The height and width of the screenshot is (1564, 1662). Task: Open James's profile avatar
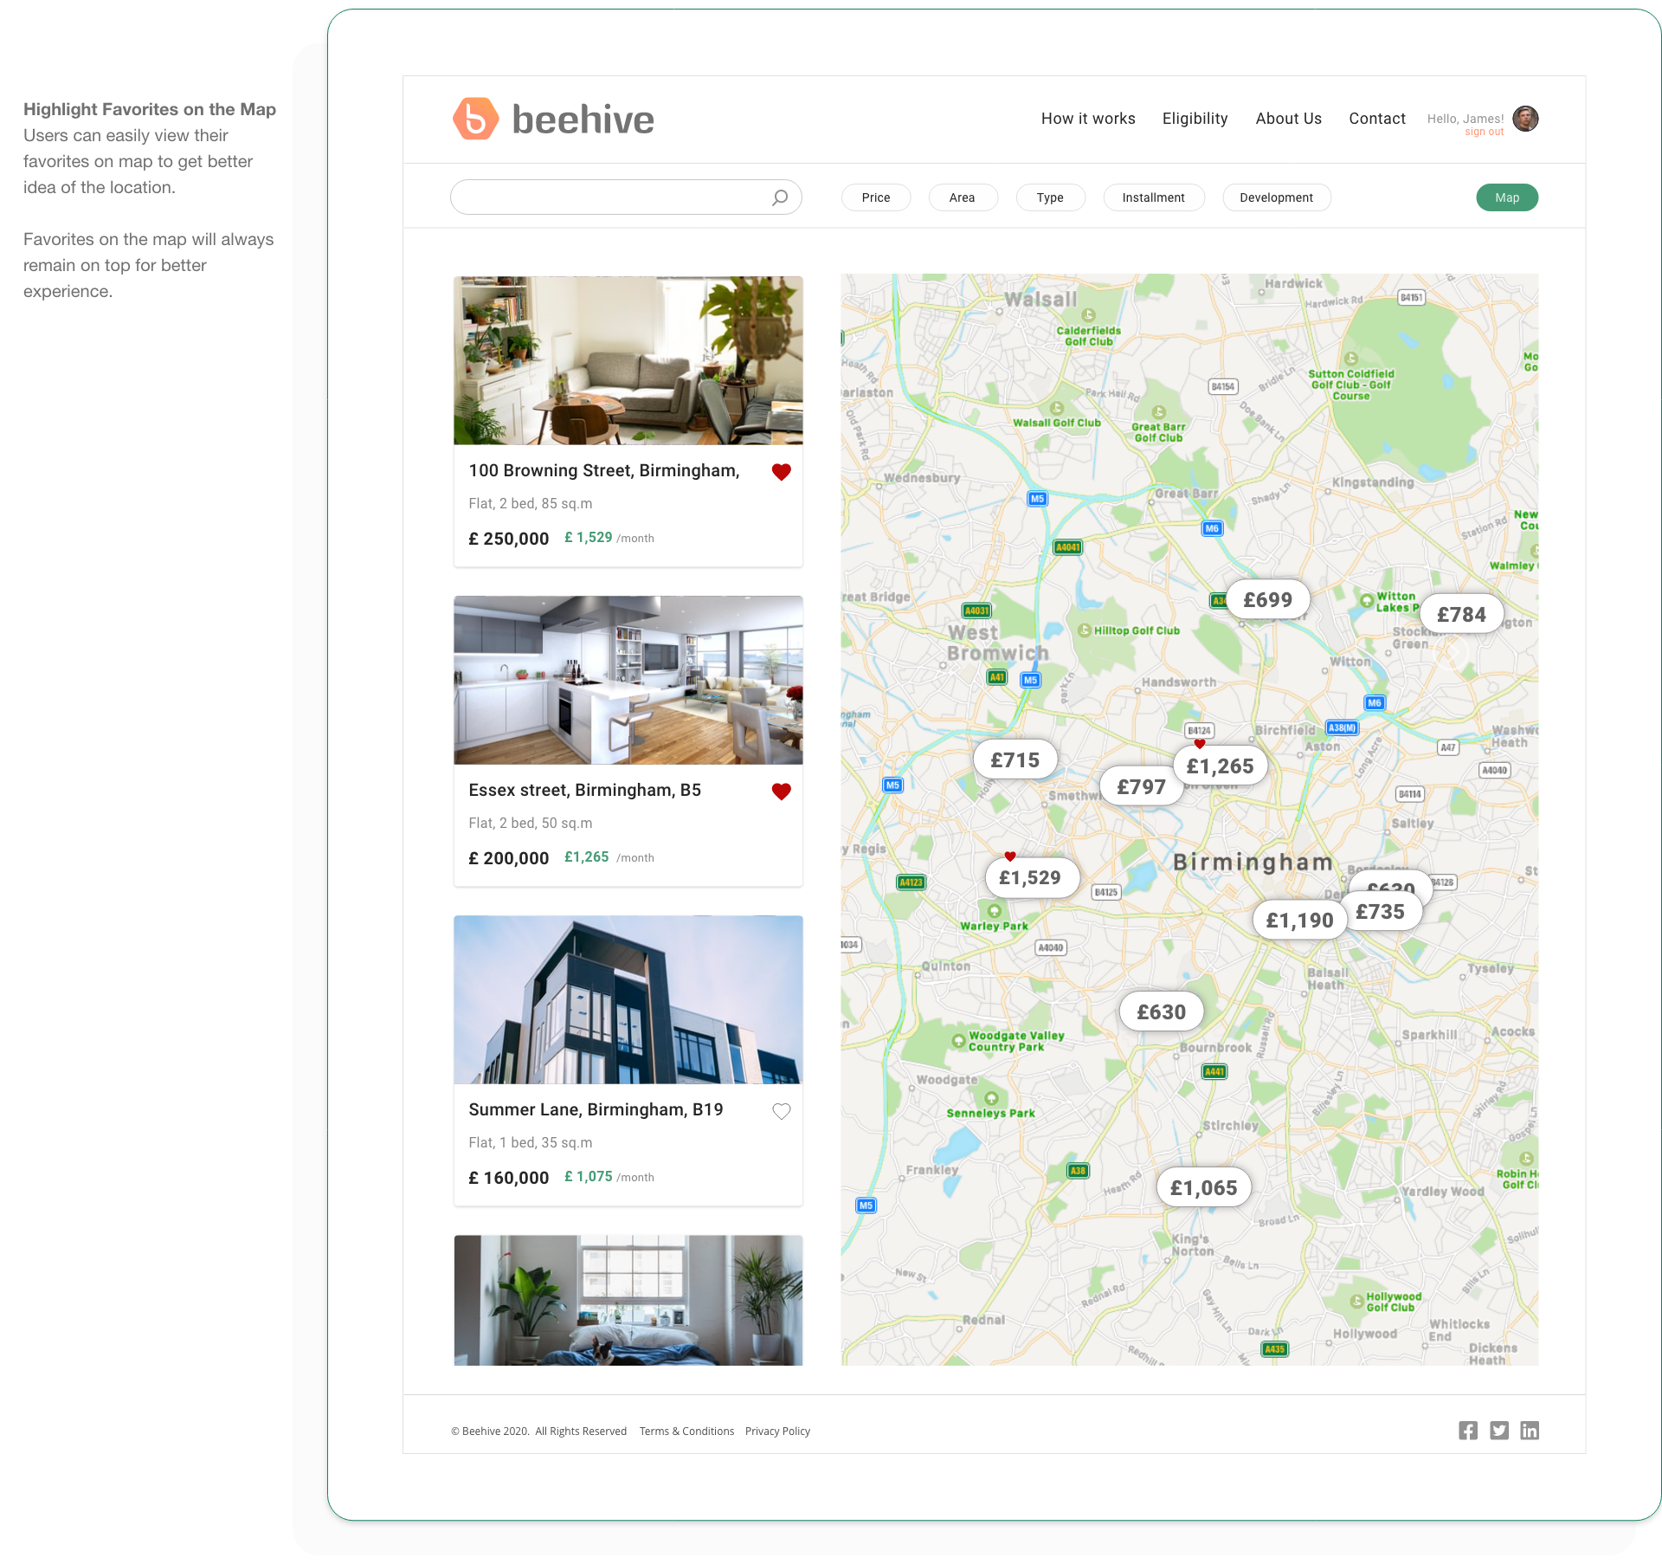click(1525, 119)
